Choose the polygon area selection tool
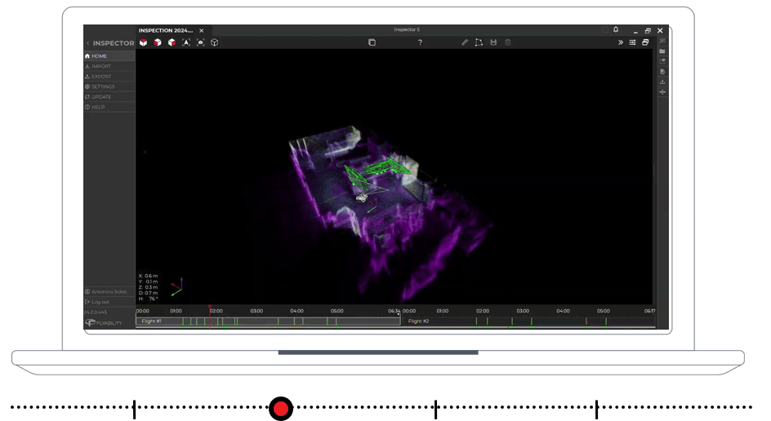The height and width of the screenshot is (421, 771). click(479, 42)
